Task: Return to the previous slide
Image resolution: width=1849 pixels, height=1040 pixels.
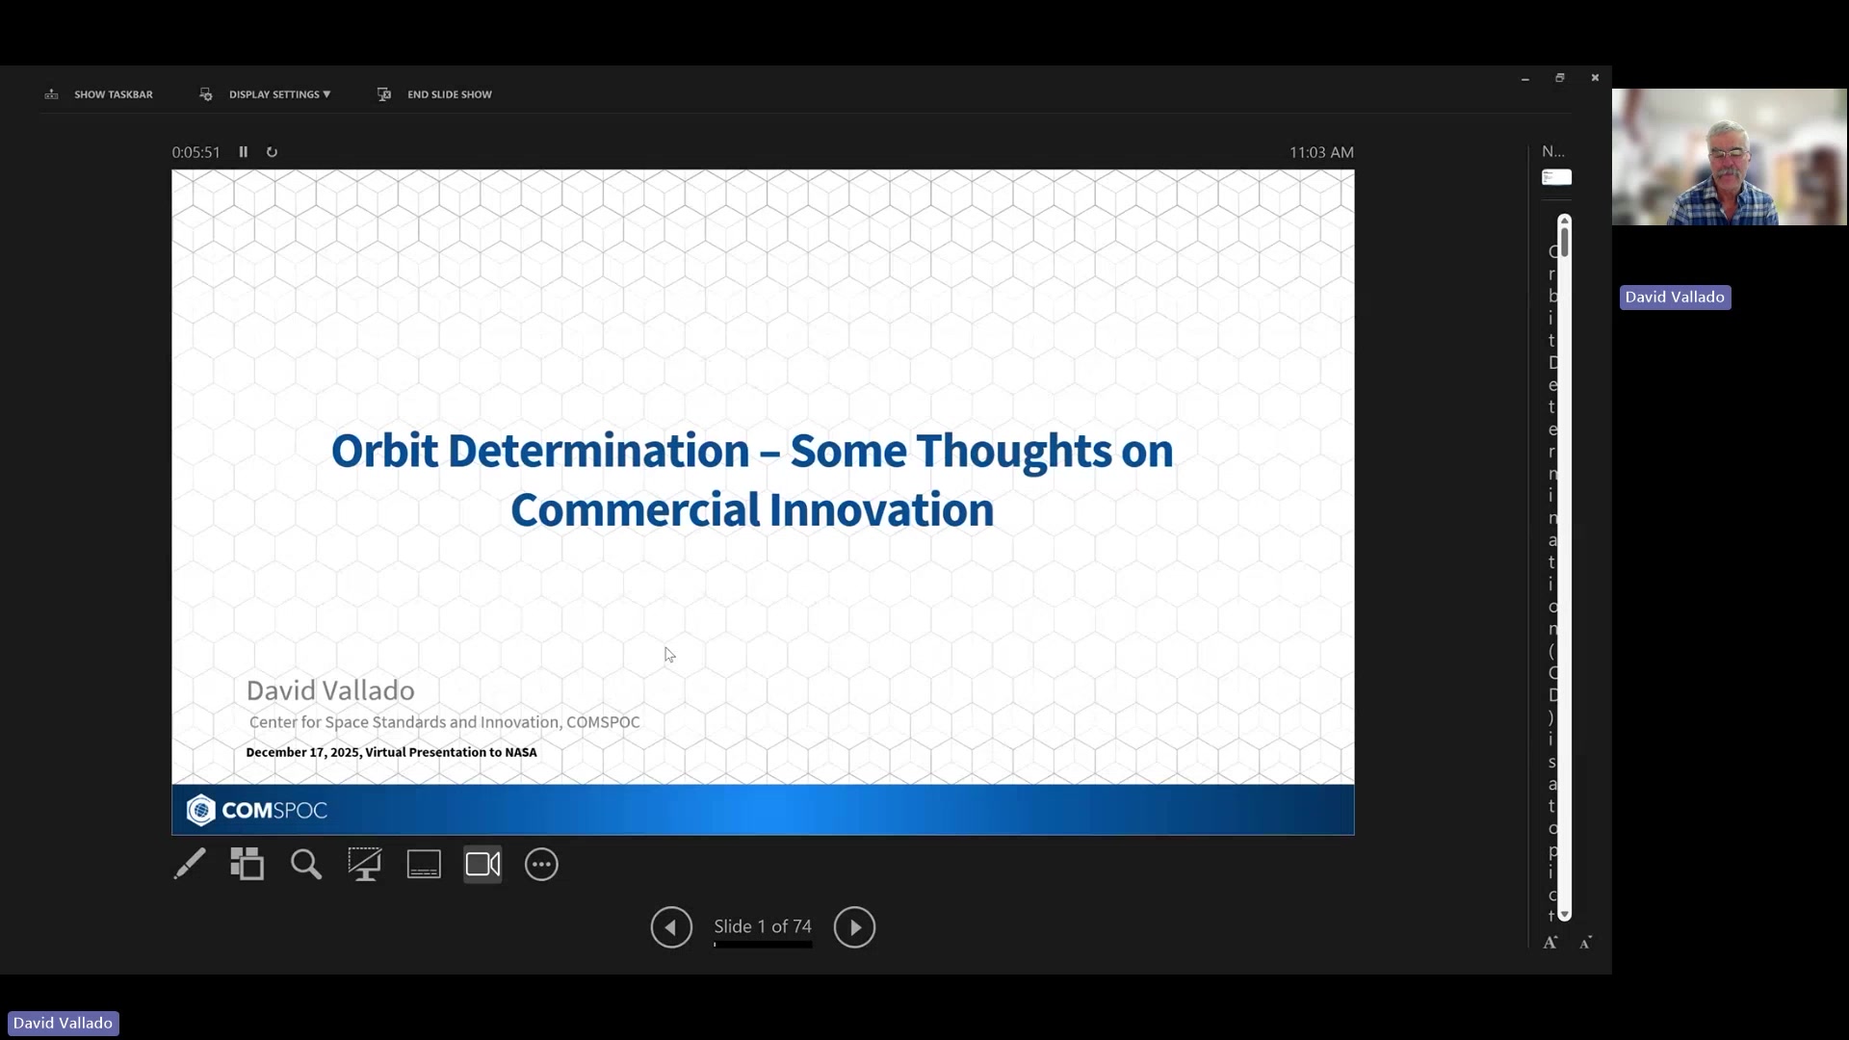Action: coord(671,927)
